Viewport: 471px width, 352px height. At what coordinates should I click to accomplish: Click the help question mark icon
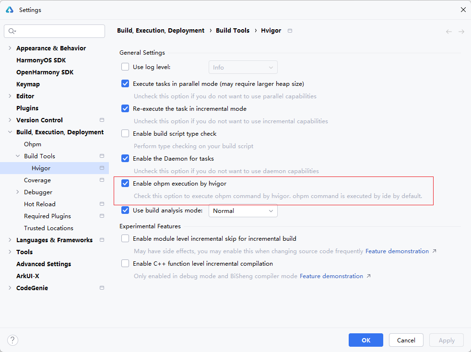(12, 340)
